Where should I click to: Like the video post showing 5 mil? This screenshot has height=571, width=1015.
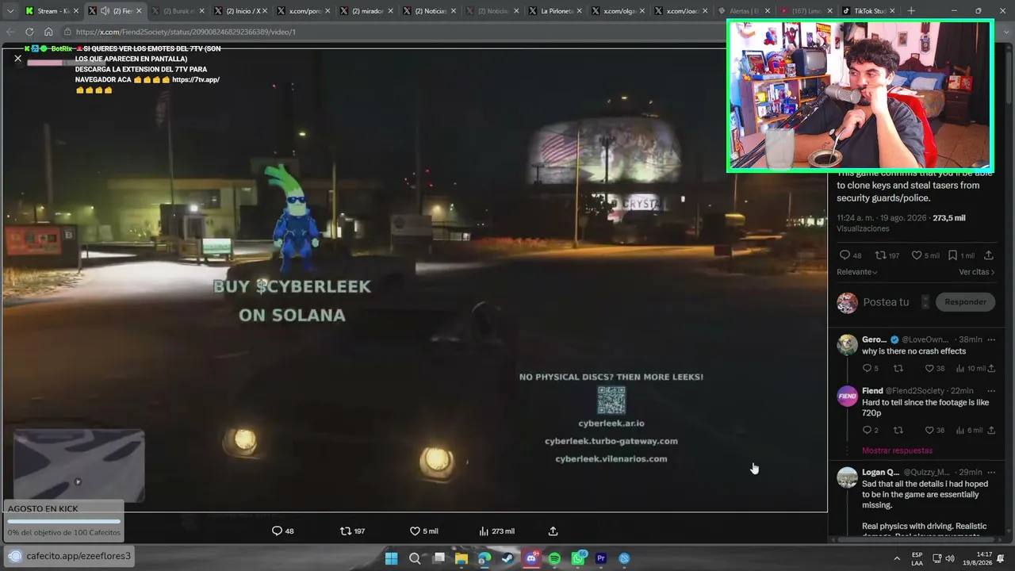414,531
